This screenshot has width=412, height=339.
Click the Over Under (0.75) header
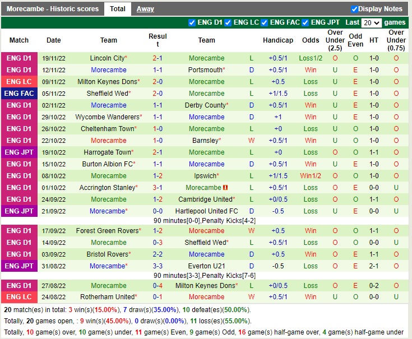396,40
